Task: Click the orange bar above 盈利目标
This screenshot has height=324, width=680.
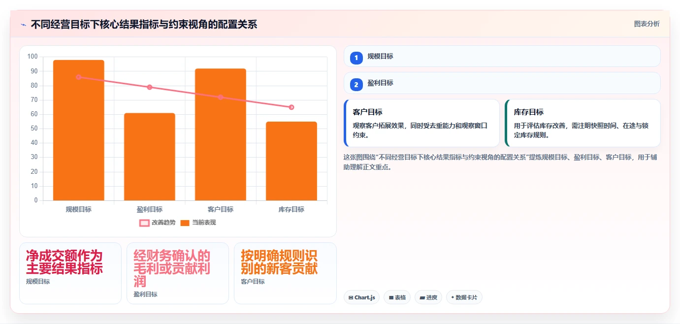Action: coord(150,157)
